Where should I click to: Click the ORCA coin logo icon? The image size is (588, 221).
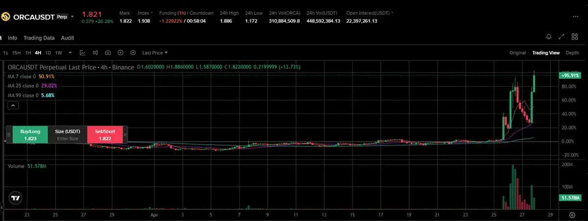5,17
